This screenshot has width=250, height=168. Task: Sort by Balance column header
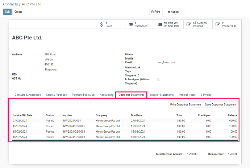(233, 115)
